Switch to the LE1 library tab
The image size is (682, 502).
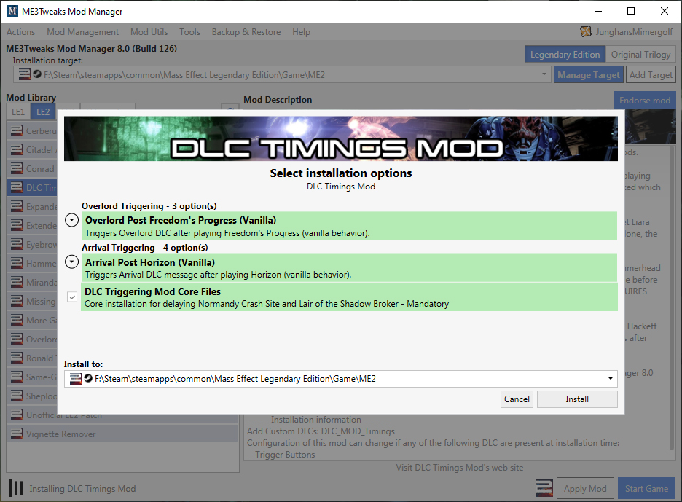tap(18, 111)
